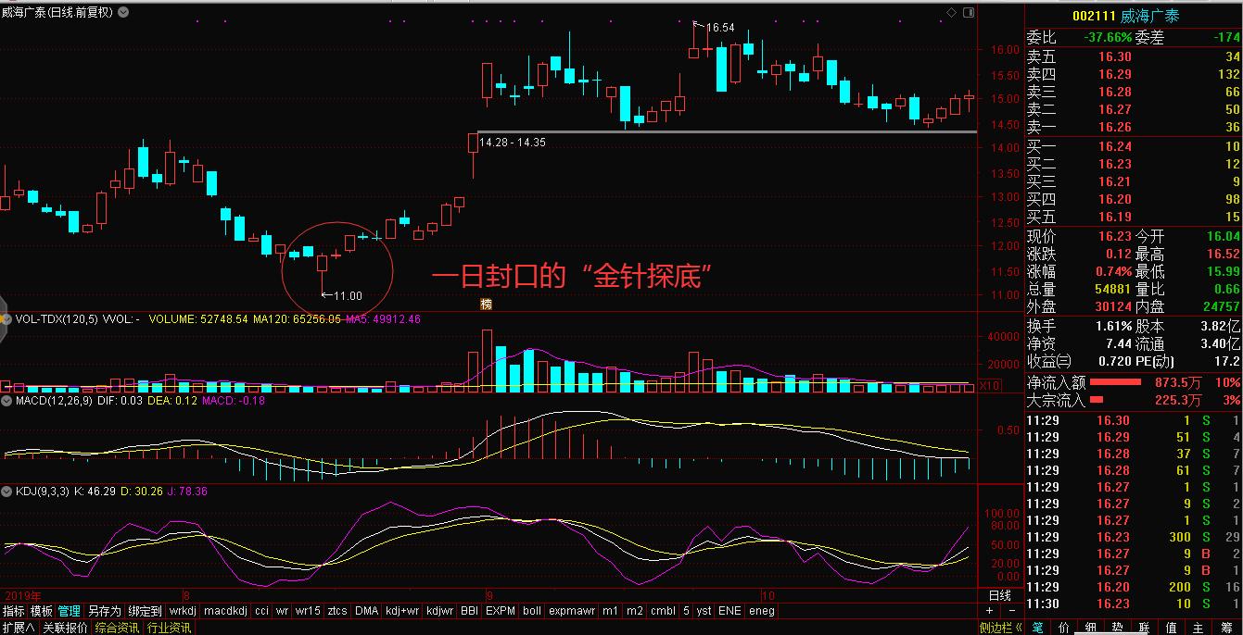Toggle the panel layout icon at chart top-right
The width and height of the screenshot is (1243, 635).
968,12
